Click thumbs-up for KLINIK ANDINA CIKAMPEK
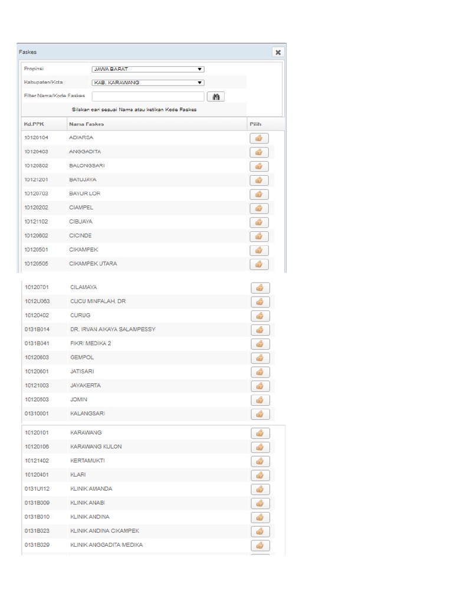 point(260,531)
